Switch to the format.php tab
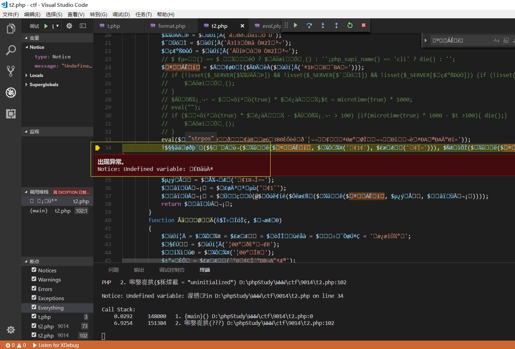The height and width of the screenshot is (349, 515). [x=172, y=26]
